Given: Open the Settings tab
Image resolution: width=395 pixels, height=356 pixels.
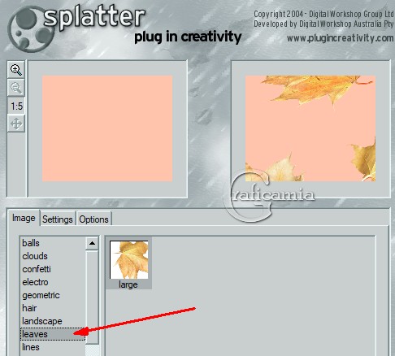Looking at the screenshot, I should [58, 219].
